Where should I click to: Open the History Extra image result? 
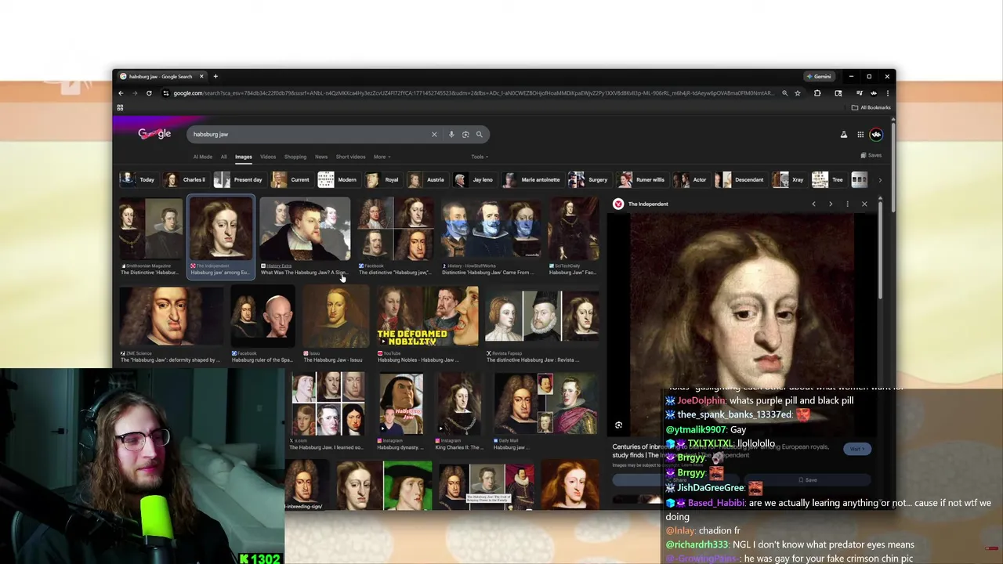[x=305, y=236]
